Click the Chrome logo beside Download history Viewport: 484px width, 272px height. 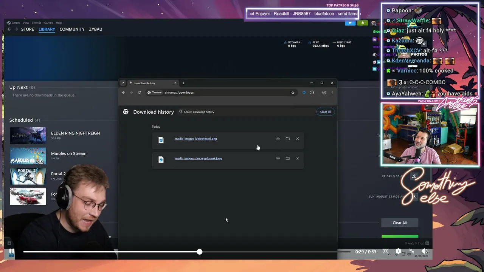click(126, 112)
